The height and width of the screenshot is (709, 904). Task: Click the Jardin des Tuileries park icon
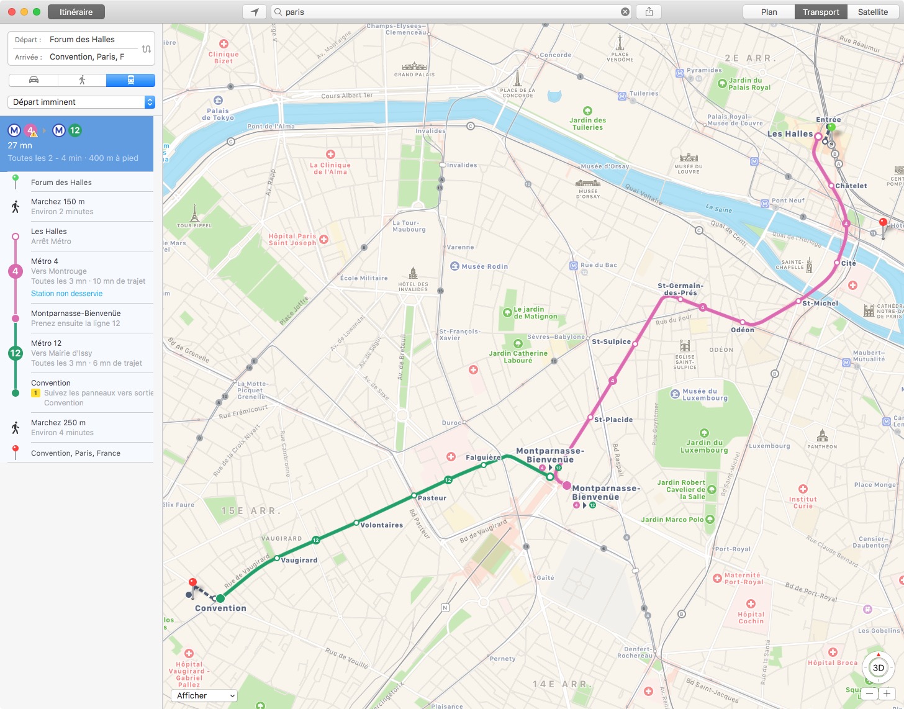[587, 111]
